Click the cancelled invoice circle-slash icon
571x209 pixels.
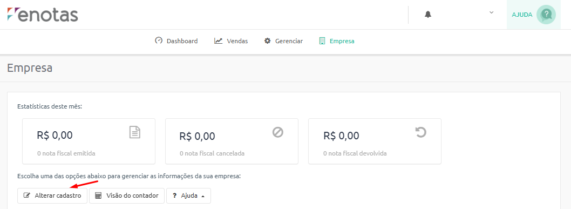(x=278, y=132)
